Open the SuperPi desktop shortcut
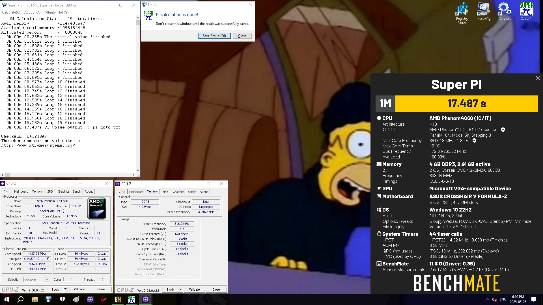The height and width of the screenshot is (305, 543). tap(526, 12)
